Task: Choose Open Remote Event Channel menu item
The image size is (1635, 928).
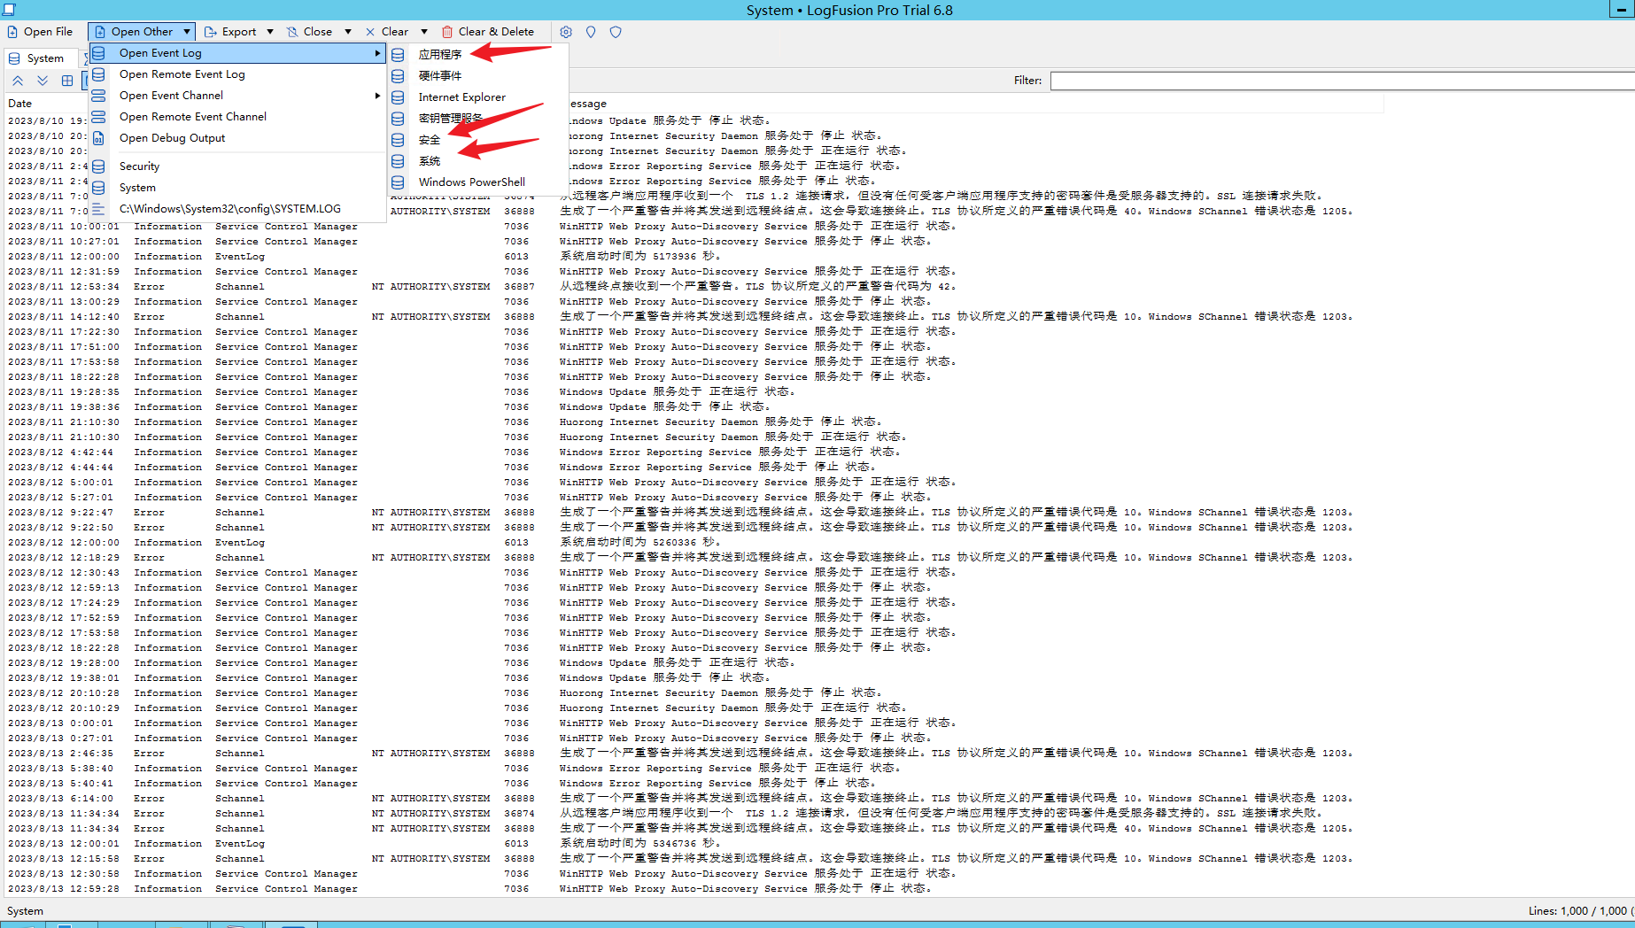Action: click(193, 116)
